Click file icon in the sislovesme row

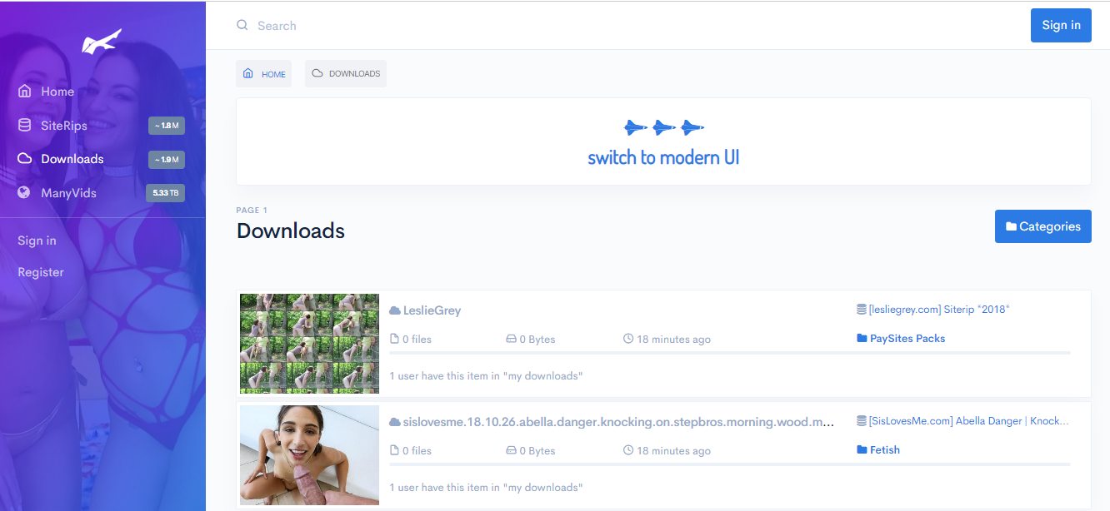click(395, 450)
